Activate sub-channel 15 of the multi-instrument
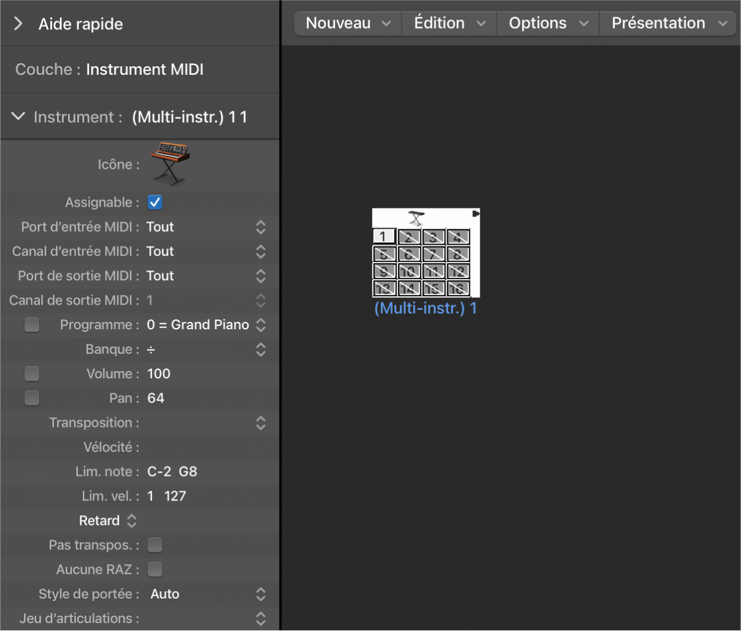The image size is (741, 631). coord(434,288)
